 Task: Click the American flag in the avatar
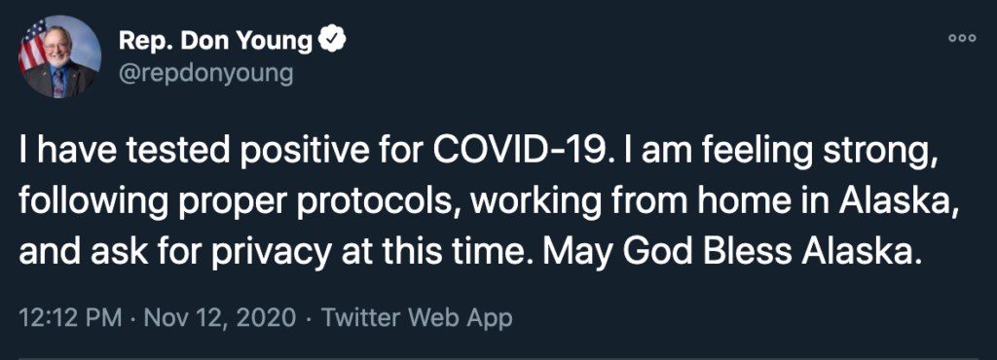click(32, 47)
